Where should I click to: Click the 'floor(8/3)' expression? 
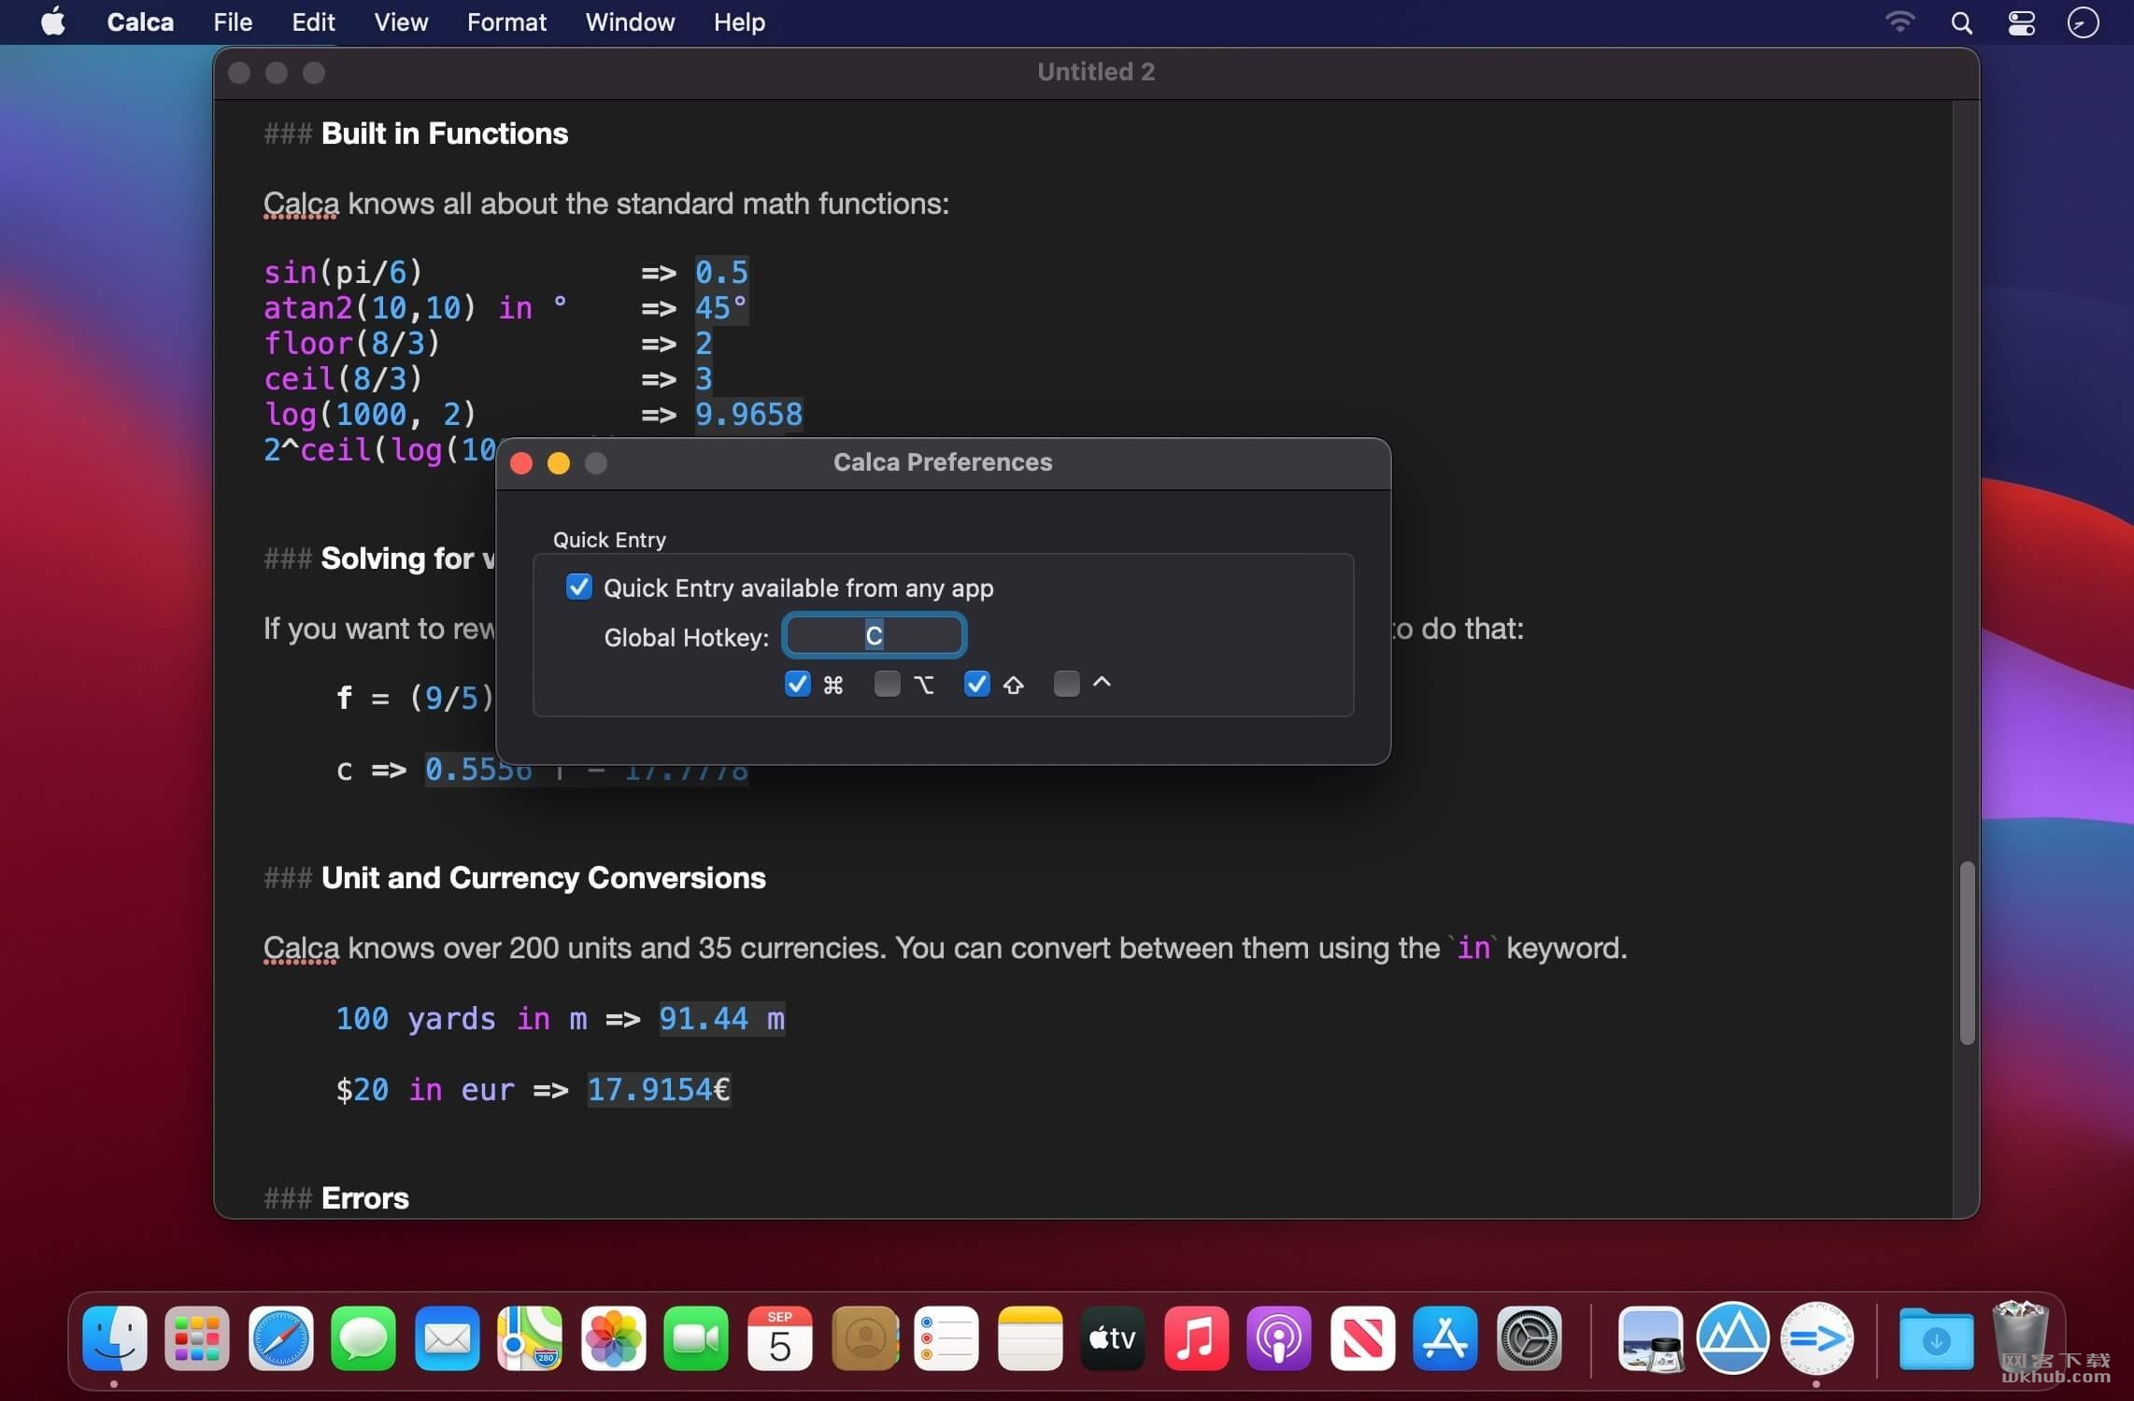tap(351, 343)
